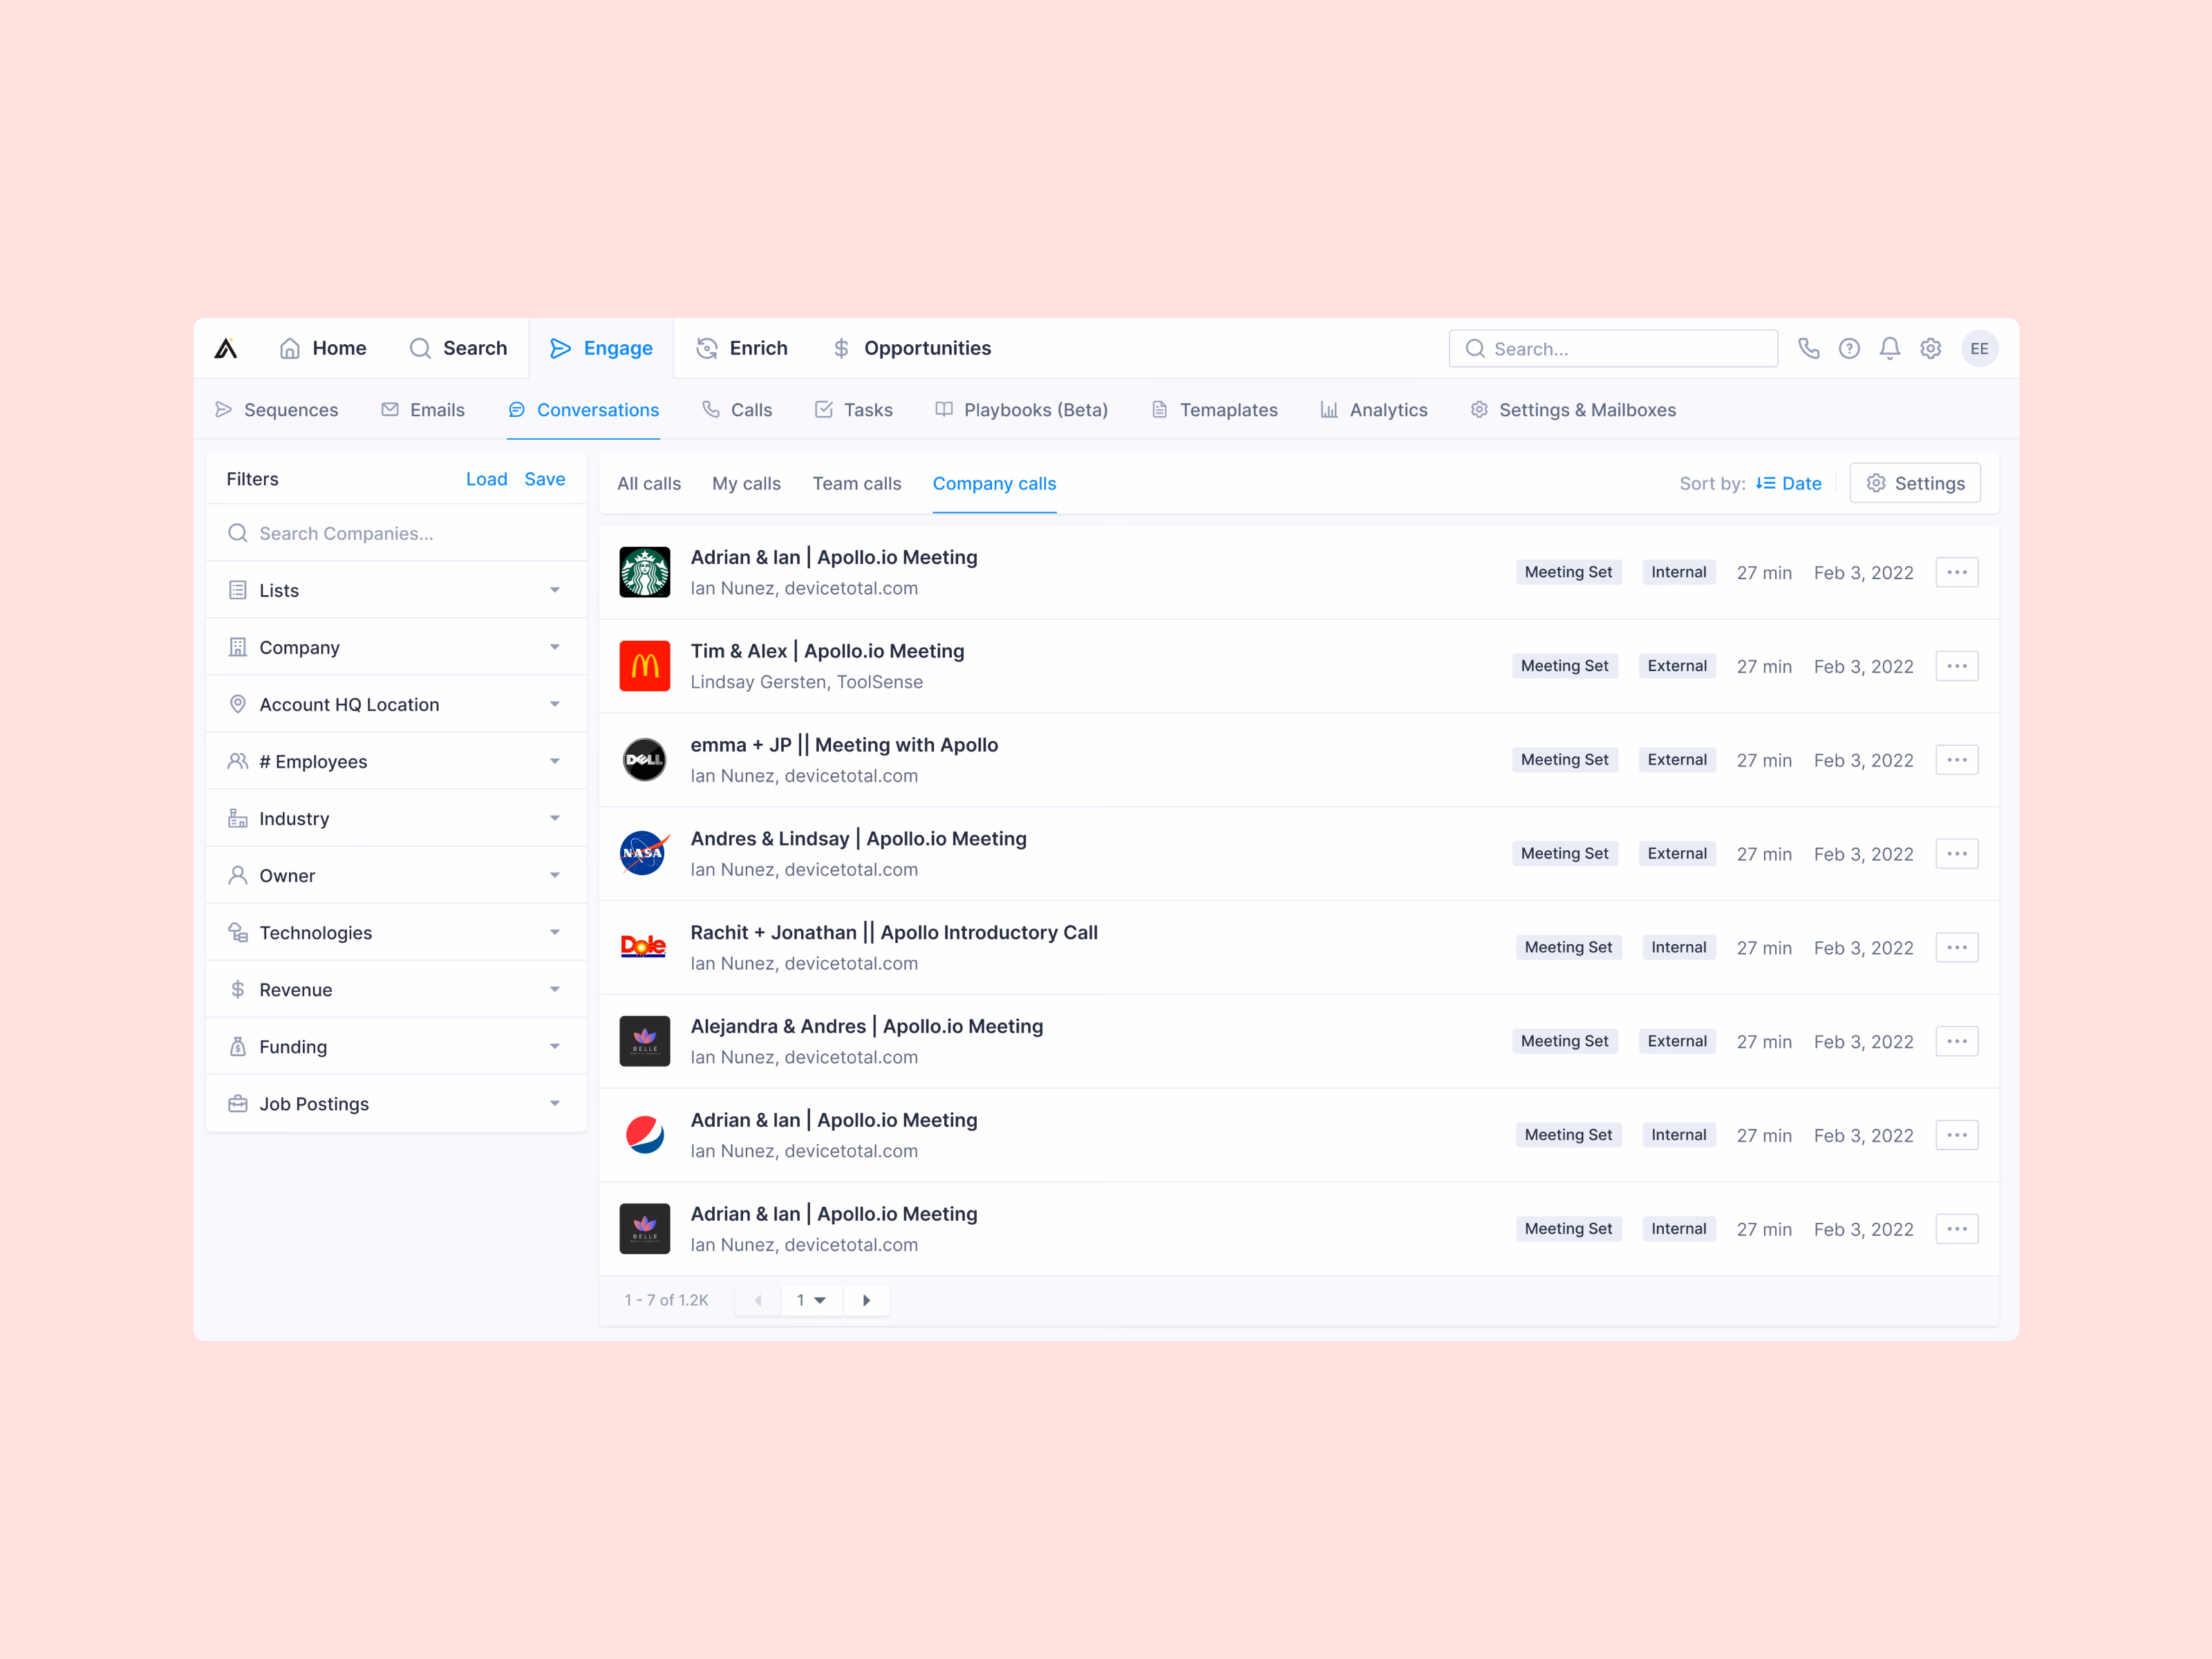Change sort order via Date
This screenshot has height=1659, width=2212.
[1789, 483]
